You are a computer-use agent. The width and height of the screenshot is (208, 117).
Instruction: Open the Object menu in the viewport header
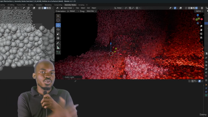tap(94, 8)
